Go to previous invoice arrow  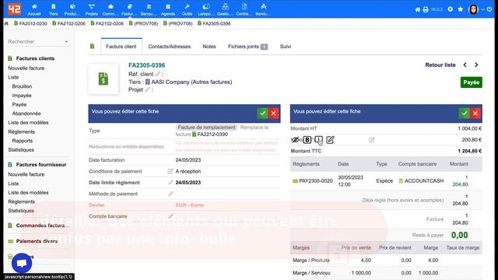(465, 65)
